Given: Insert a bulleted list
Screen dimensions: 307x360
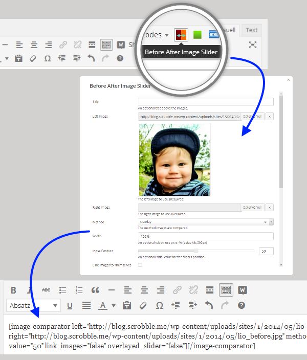Looking at the screenshot, I should tap(62, 290).
